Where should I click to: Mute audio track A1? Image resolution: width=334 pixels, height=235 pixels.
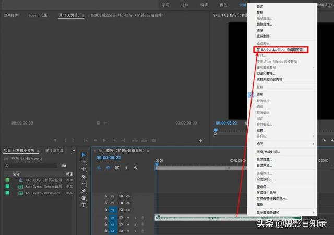[x=128, y=217]
